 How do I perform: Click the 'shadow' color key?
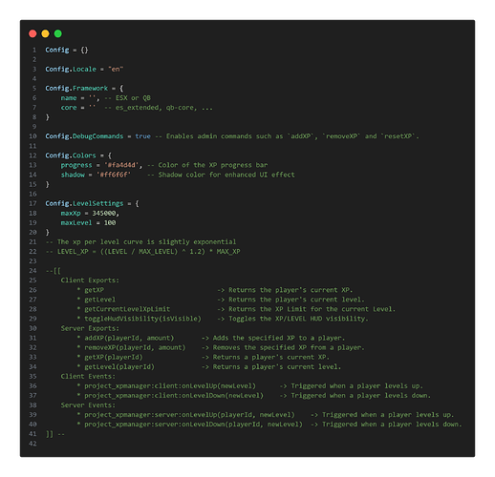[73, 175]
